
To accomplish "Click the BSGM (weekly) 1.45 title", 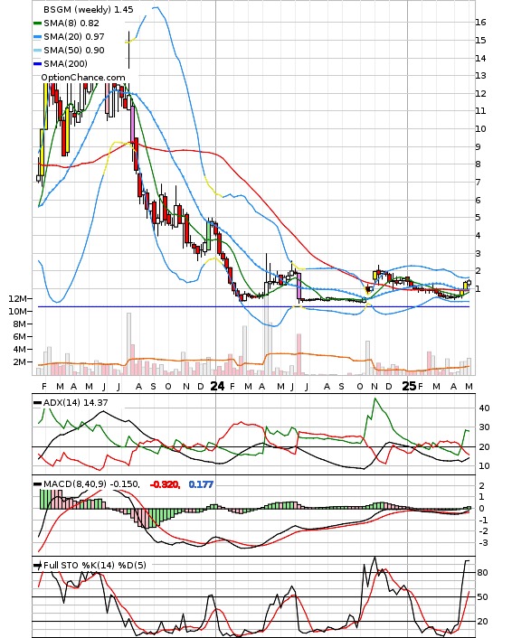I will pos(89,9).
